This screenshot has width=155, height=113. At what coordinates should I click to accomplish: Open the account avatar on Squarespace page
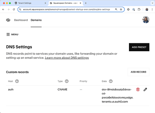(146, 20)
